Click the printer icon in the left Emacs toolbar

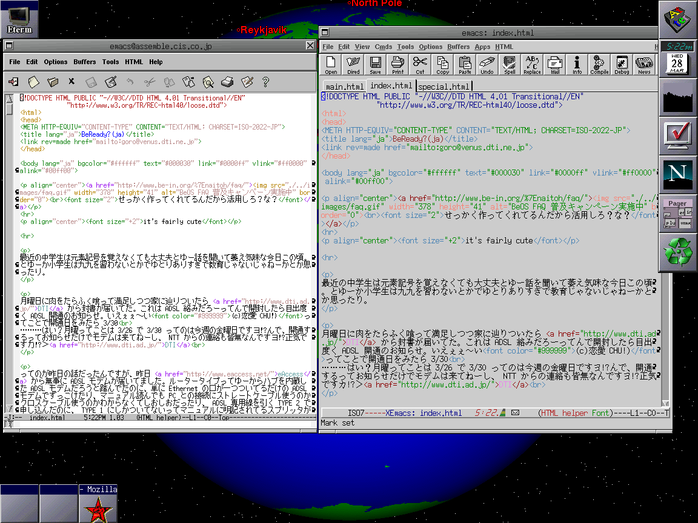[x=227, y=82]
